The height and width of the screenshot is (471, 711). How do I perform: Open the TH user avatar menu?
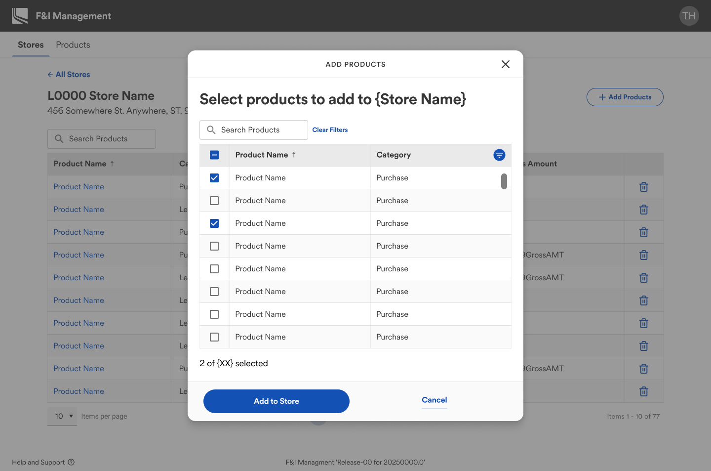click(x=689, y=16)
